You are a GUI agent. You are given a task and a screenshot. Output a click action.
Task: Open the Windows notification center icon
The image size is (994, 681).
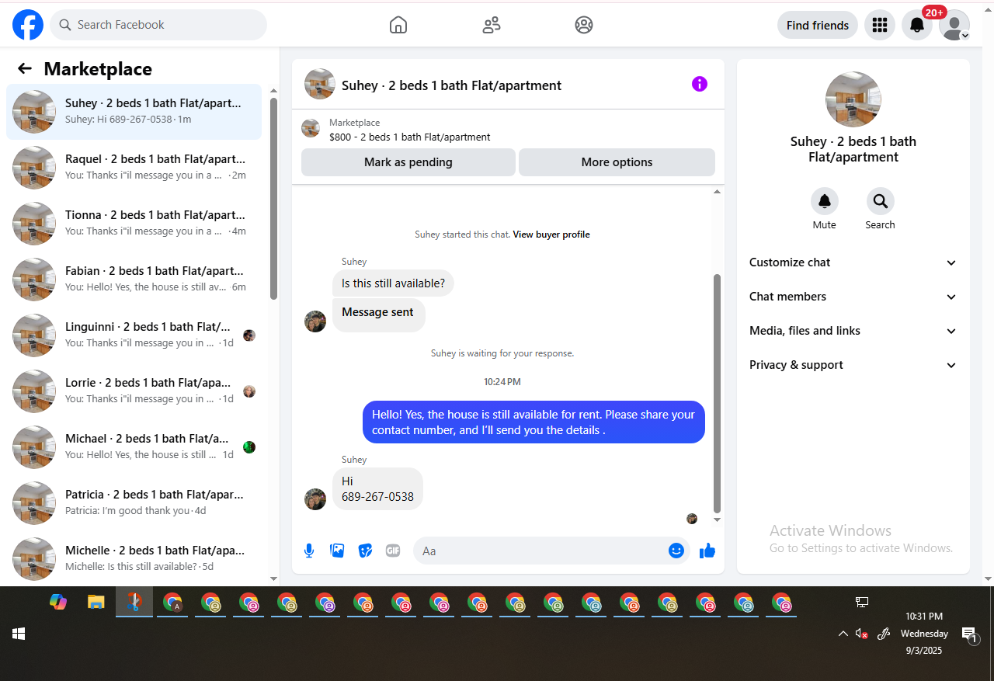968,634
